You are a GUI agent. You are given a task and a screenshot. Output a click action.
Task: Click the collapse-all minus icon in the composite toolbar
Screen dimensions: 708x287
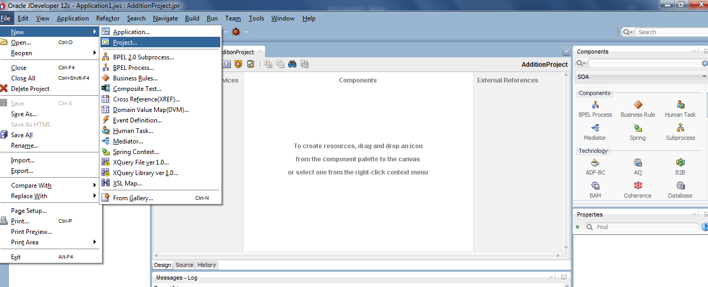280,64
